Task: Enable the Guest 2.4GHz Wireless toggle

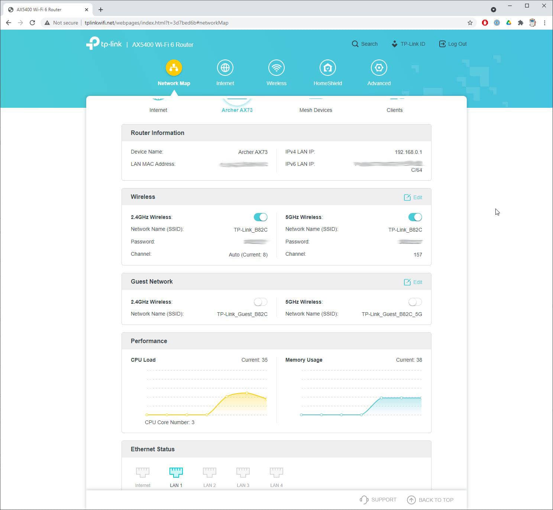Action: pos(261,302)
